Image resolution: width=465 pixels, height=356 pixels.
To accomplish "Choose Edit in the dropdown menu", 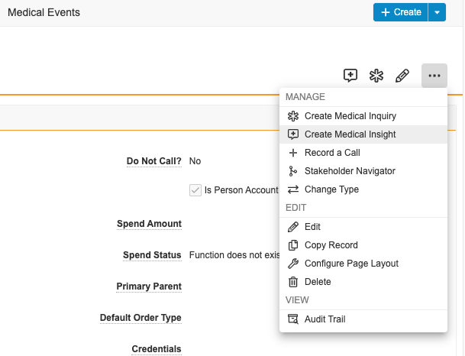I will pyautogui.click(x=312, y=227).
